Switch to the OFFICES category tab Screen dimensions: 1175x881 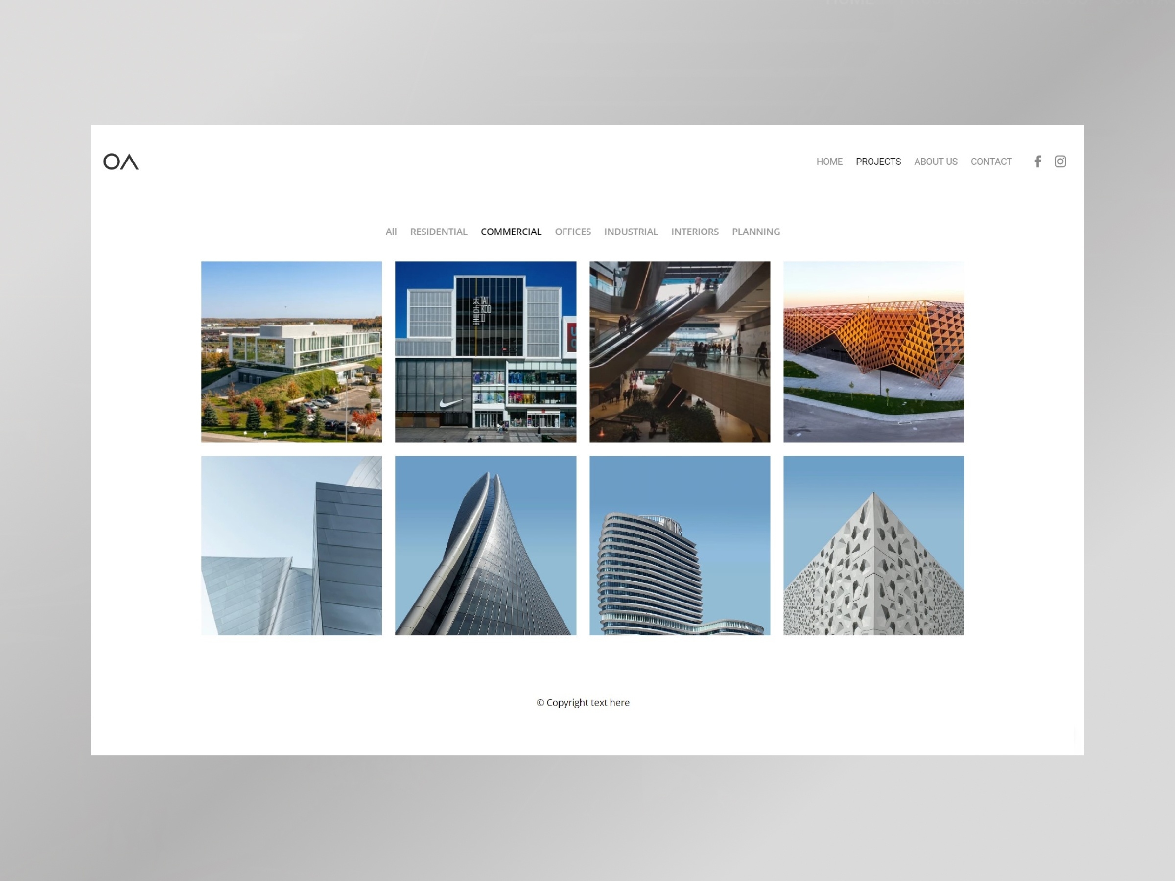(573, 232)
